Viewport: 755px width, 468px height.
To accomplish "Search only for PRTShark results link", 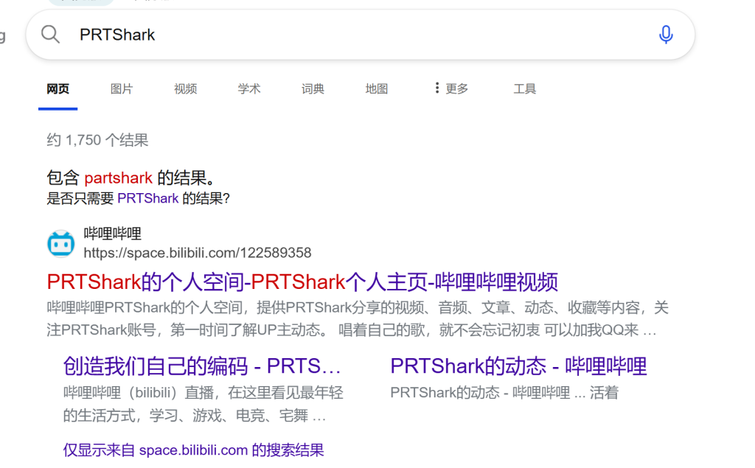I will tap(147, 198).
